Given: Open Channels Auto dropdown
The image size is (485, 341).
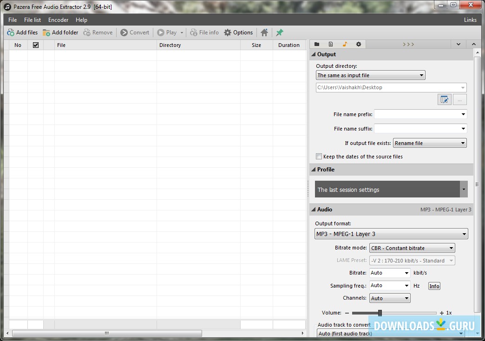Looking at the screenshot, I should point(390,298).
